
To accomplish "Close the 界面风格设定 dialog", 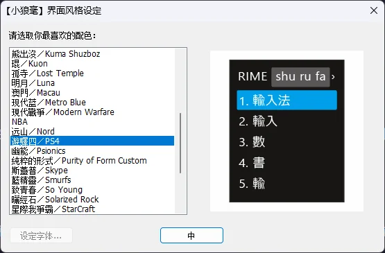I will 374,10.
